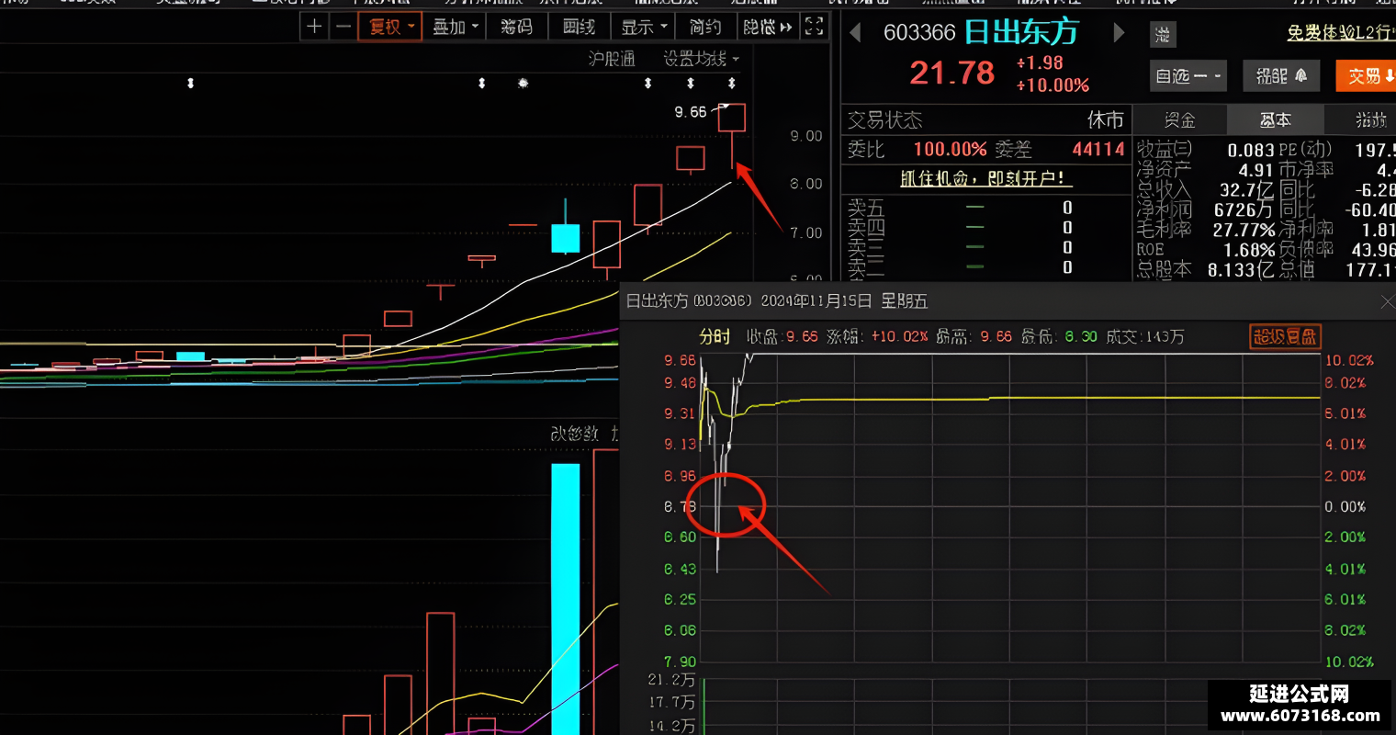Expand 设置均线 moving average settings
Screen dimensions: 1396x735
702,59
